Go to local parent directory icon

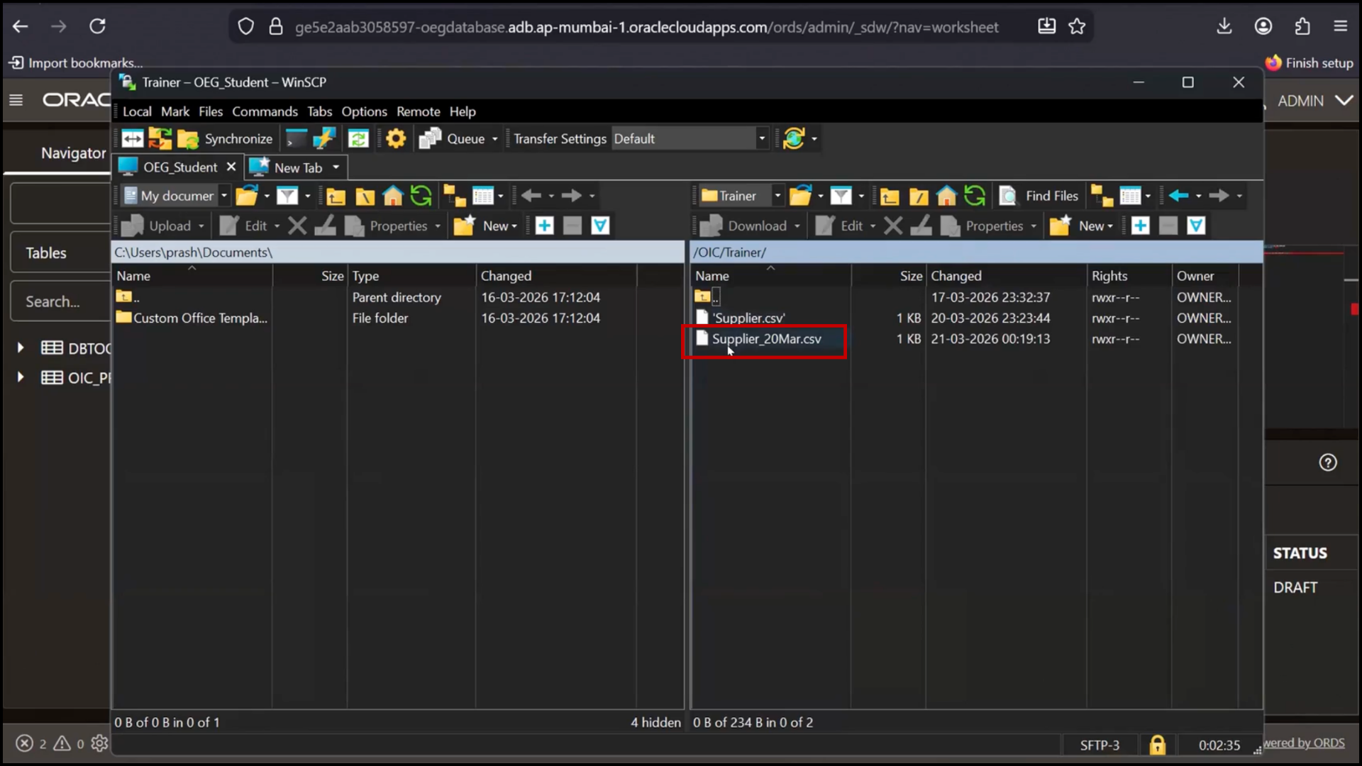point(336,196)
